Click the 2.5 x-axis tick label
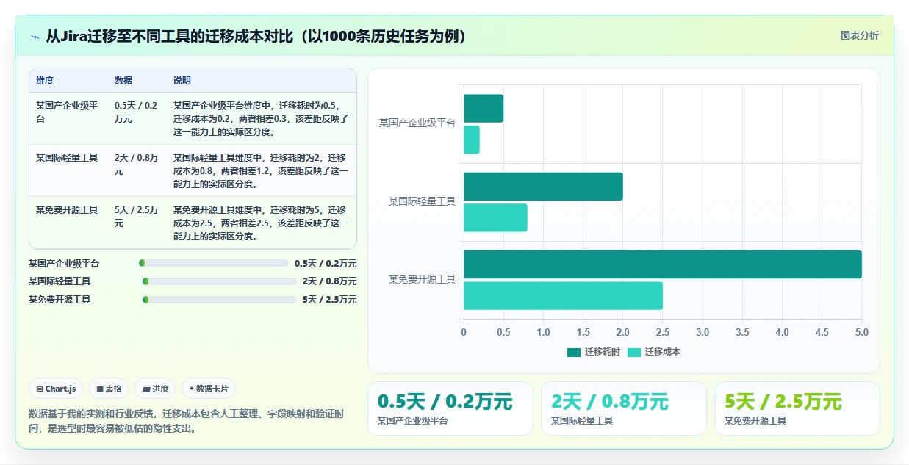Viewport: 909px width, 465px height. pyautogui.click(x=663, y=332)
